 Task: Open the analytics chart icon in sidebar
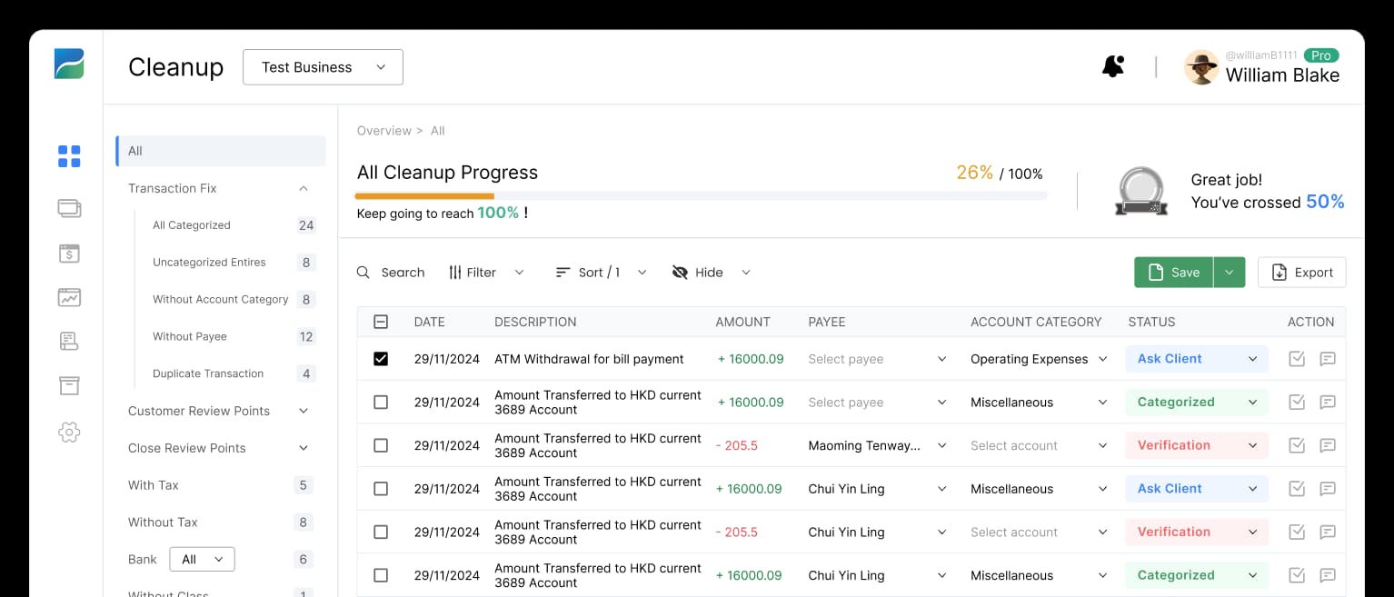click(68, 297)
